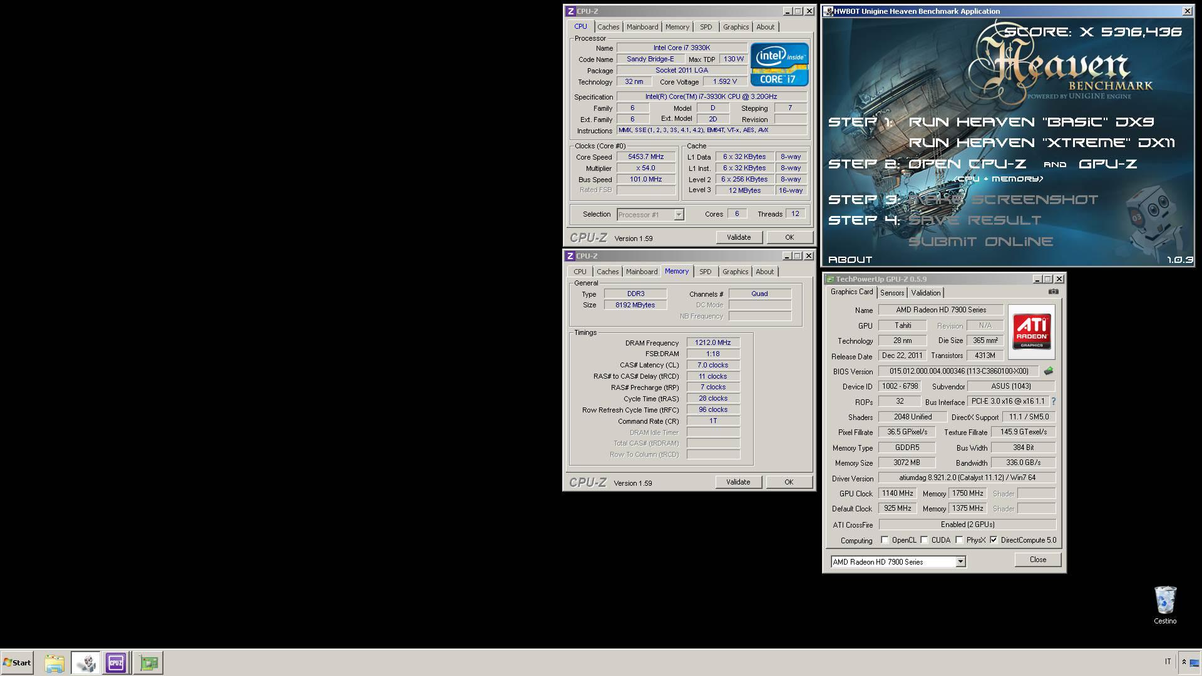Image resolution: width=1202 pixels, height=676 pixels.
Task: Open the Validation tab in GPU-Z
Action: pyautogui.click(x=925, y=293)
